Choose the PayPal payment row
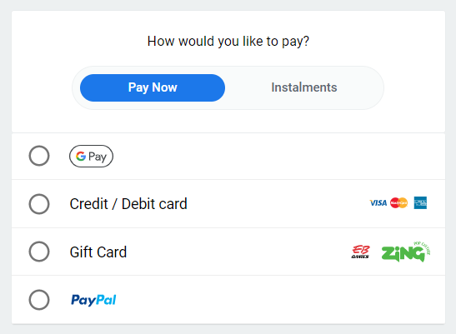This screenshot has height=334, width=456. tap(228, 300)
